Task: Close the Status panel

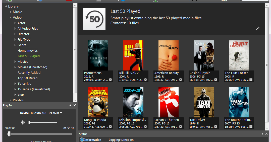Action: point(266,134)
